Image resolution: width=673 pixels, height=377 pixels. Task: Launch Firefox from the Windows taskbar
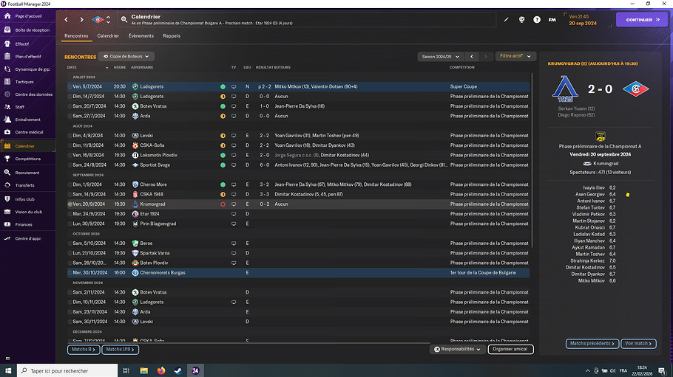(x=161, y=370)
